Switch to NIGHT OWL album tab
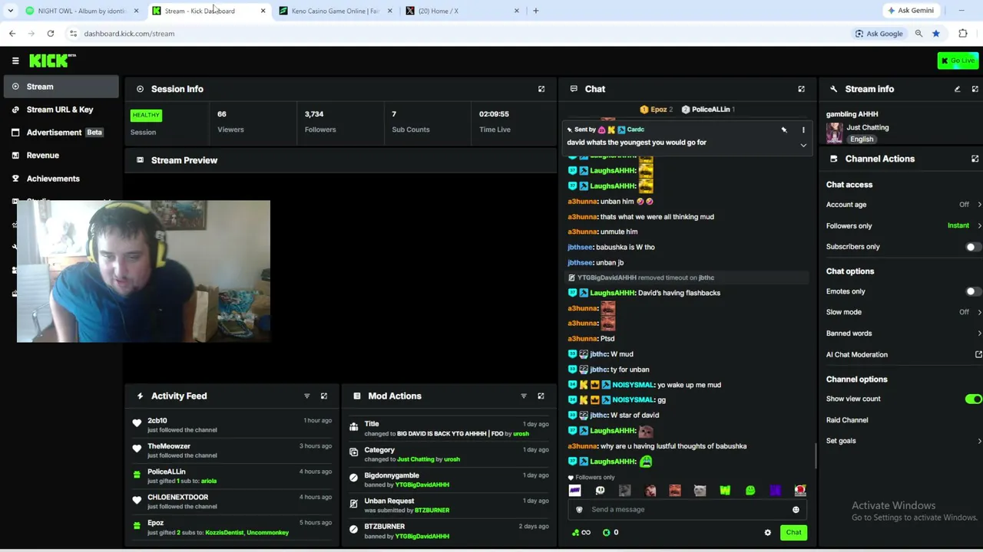 tap(81, 11)
